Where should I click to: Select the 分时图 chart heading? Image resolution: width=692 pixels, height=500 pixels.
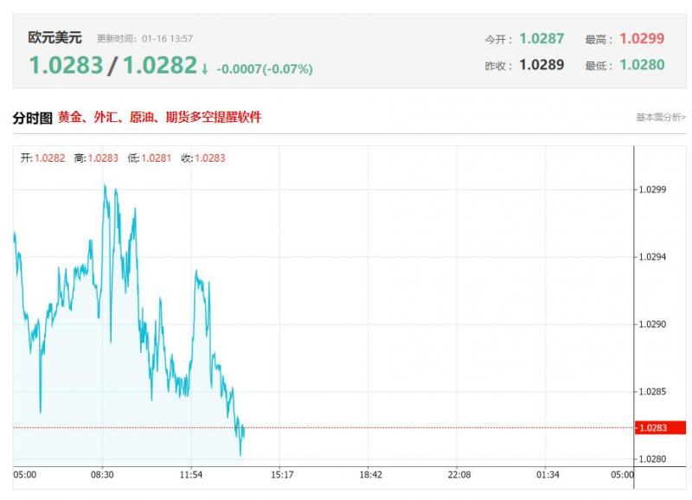point(32,118)
